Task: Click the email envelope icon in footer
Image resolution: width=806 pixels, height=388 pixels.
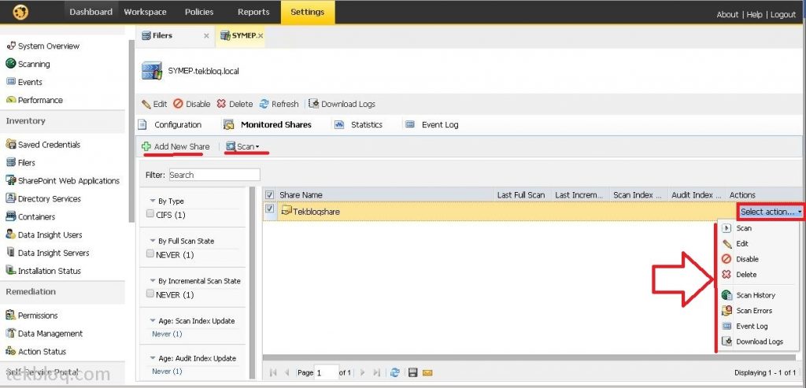Action: tap(427, 372)
